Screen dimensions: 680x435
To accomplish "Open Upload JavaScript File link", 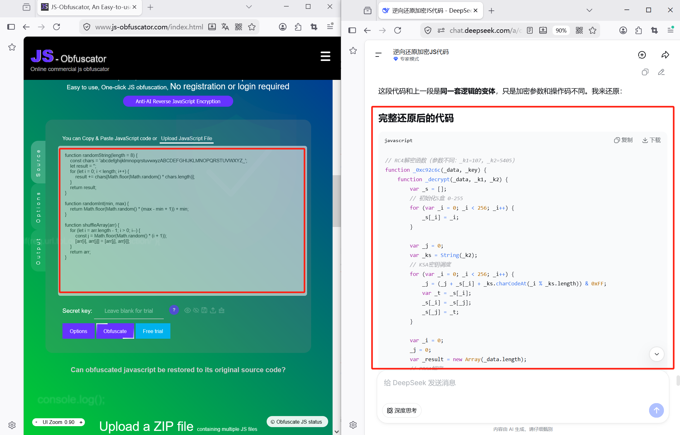I will coord(186,138).
